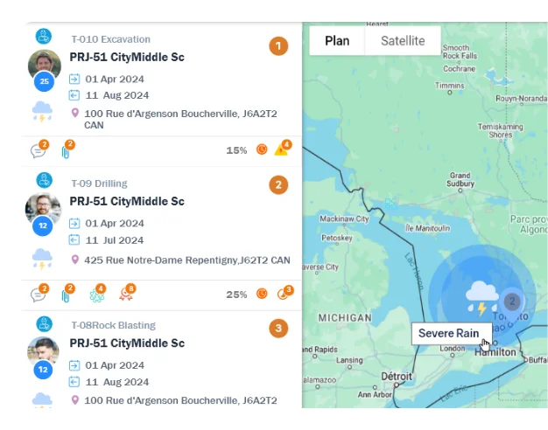Click the clock icon beside 25% progress
Screen dimensions: 548x430
[x=262, y=294]
